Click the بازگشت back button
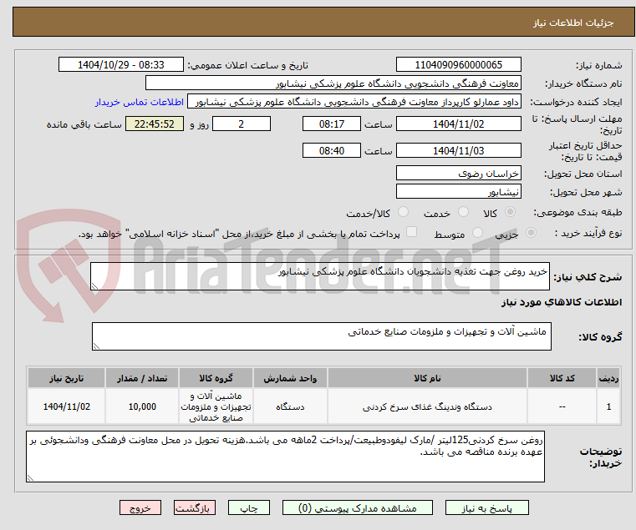This screenshot has height=530, width=636. click(x=195, y=507)
